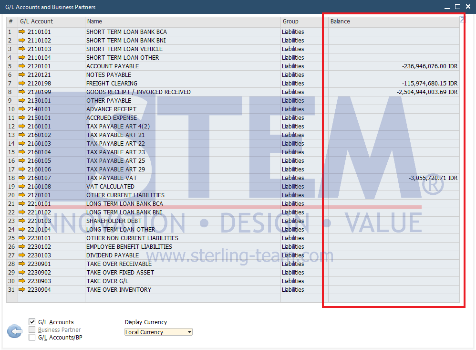Select the -2,504,944,003.69 IDR balance cell
The image size is (476, 350).
(394, 92)
